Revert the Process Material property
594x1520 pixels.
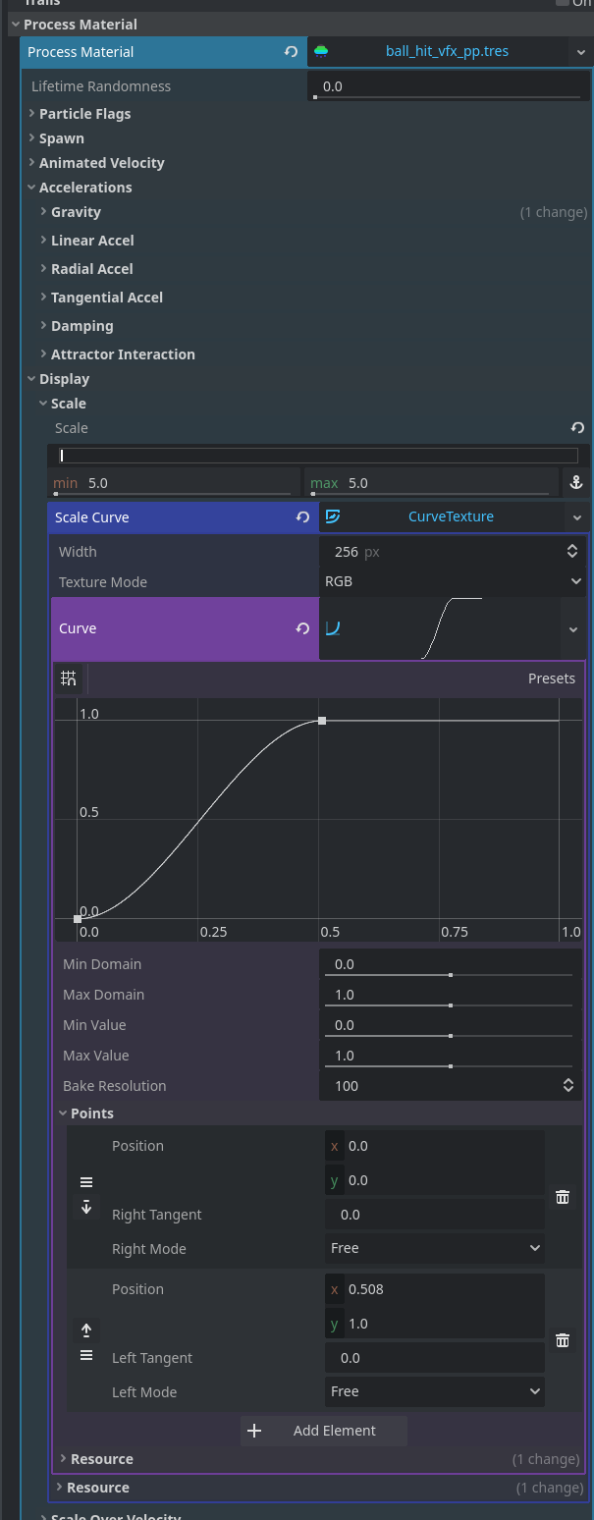291,52
